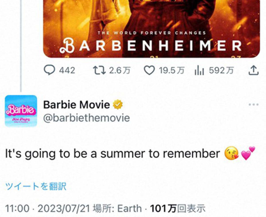The height and width of the screenshot is (217, 266).
Task: Click the tweet text about summer
Action: [113, 153]
